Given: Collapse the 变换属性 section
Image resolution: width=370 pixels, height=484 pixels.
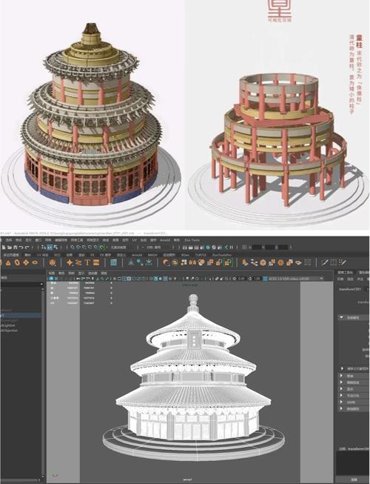Looking at the screenshot, I should [353, 317].
